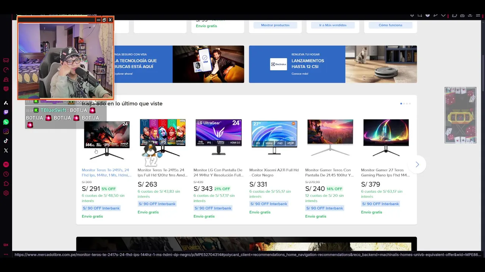Click the slot machine casino side widget

[460, 115]
